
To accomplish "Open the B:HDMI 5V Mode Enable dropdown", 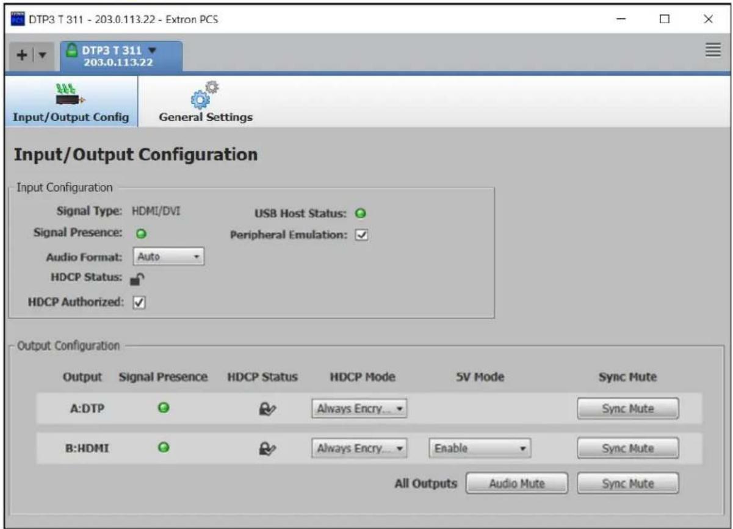I will 480,449.
